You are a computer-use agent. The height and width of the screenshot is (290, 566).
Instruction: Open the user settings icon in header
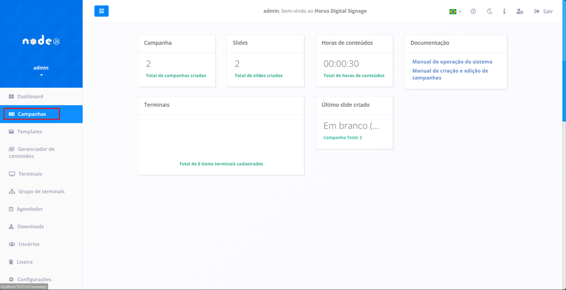click(x=520, y=11)
